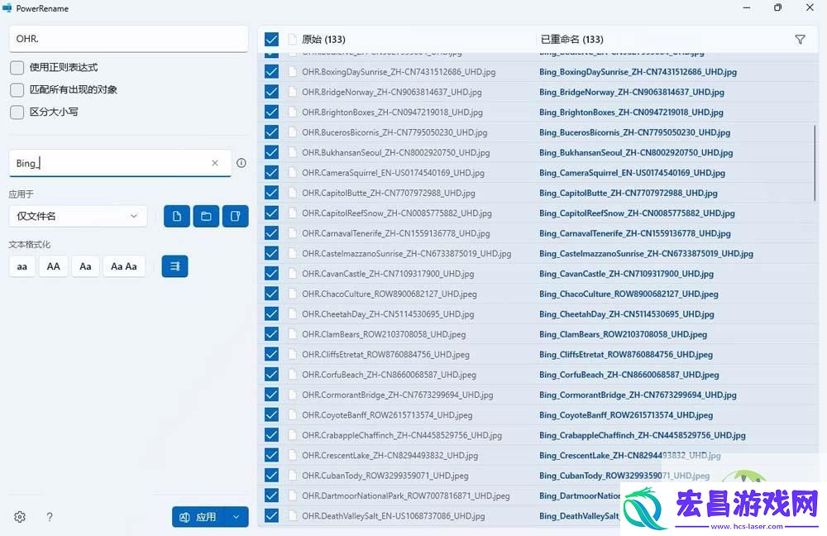Screen dimensions: 827x536
Task: Select OHR.BrightonBoxes original file name
Action: (x=392, y=112)
